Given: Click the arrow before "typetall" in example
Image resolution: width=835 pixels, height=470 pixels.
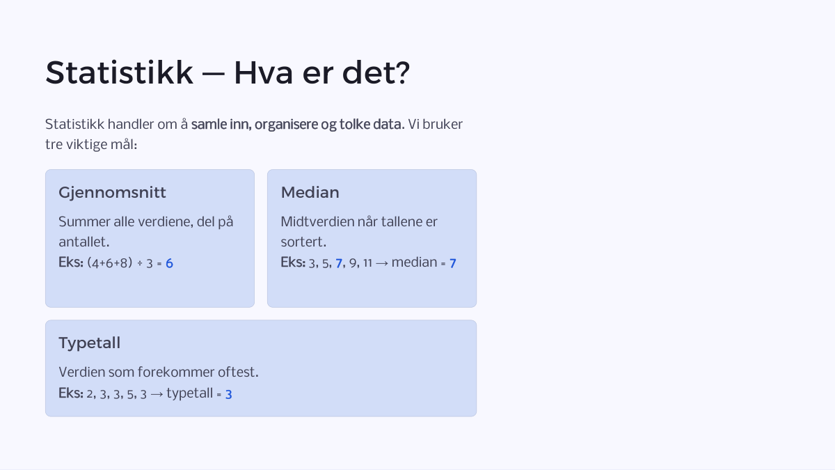Looking at the screenshot, I should coord(157,393).
